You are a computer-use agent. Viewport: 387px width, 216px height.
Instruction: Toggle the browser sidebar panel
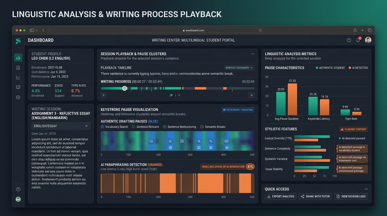(32, 30)
